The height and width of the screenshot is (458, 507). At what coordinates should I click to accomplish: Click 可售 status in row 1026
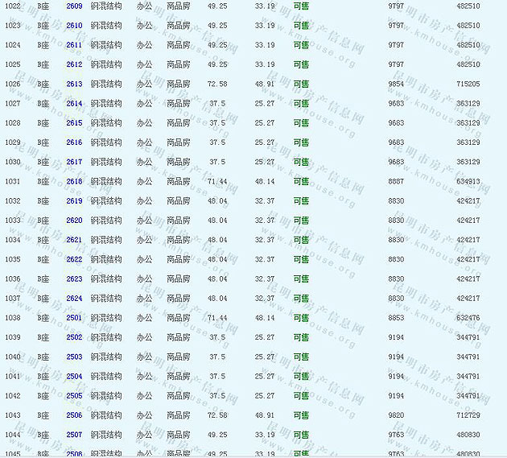point(301,85)
